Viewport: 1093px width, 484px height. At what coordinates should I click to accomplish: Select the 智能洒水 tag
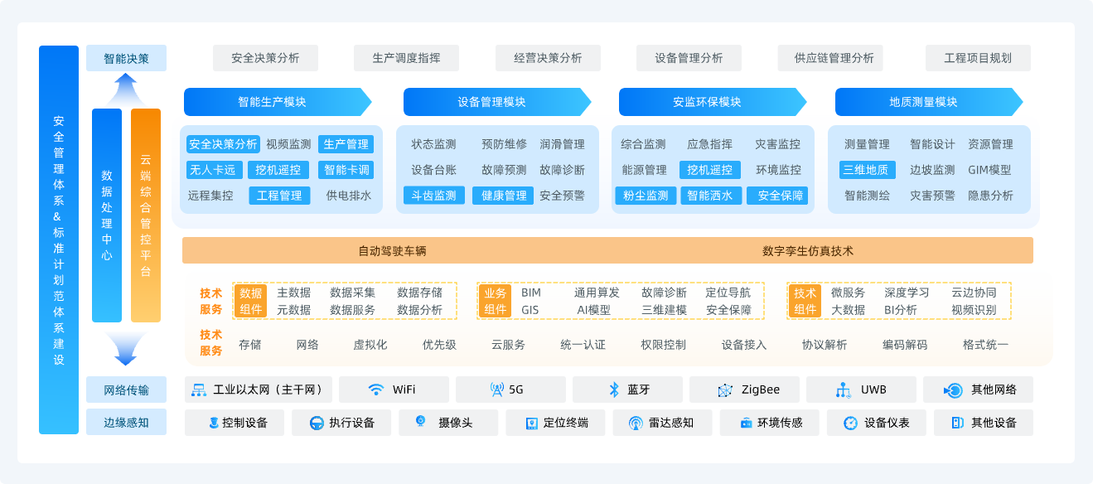coord(710,196)
